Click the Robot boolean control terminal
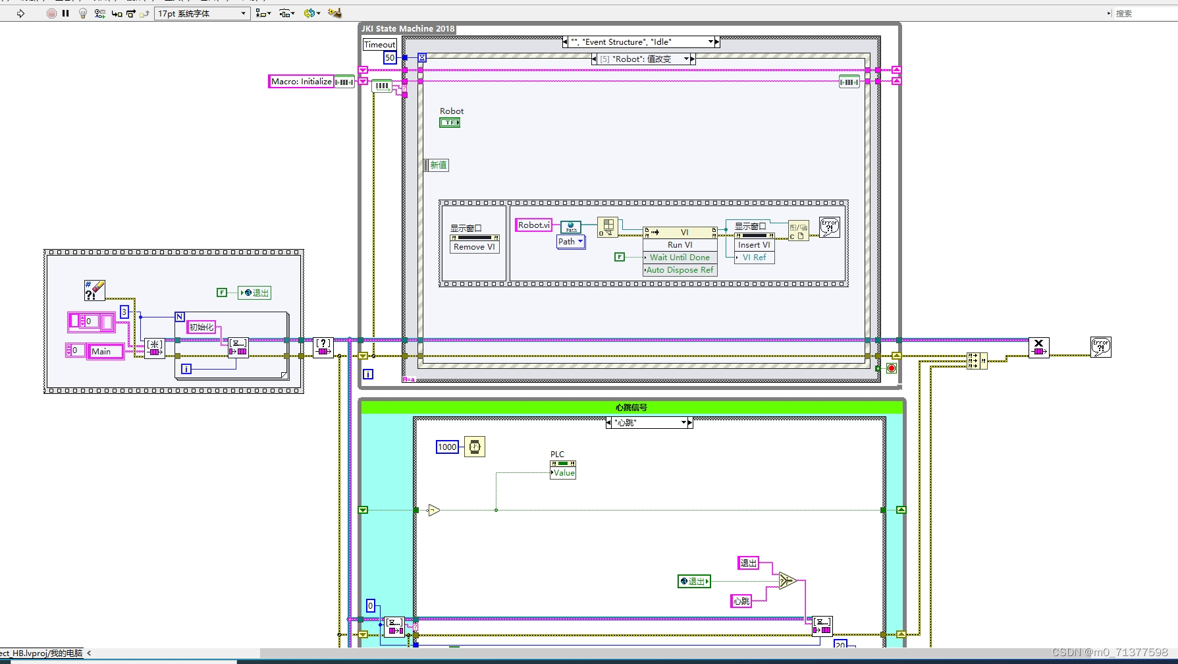Screen dimensions: 1178x664 450,123
